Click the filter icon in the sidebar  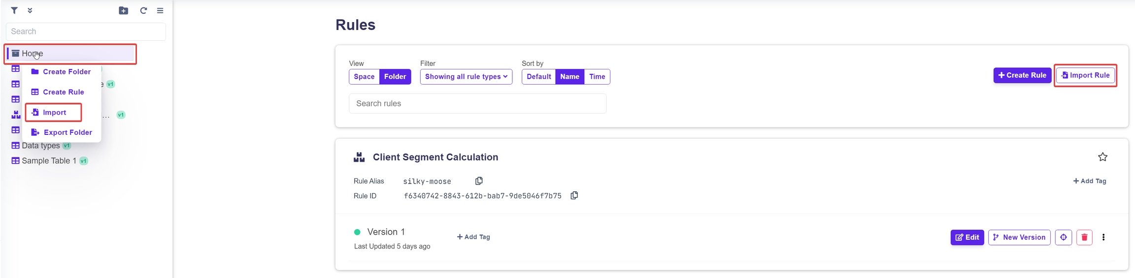coord(14,10)
